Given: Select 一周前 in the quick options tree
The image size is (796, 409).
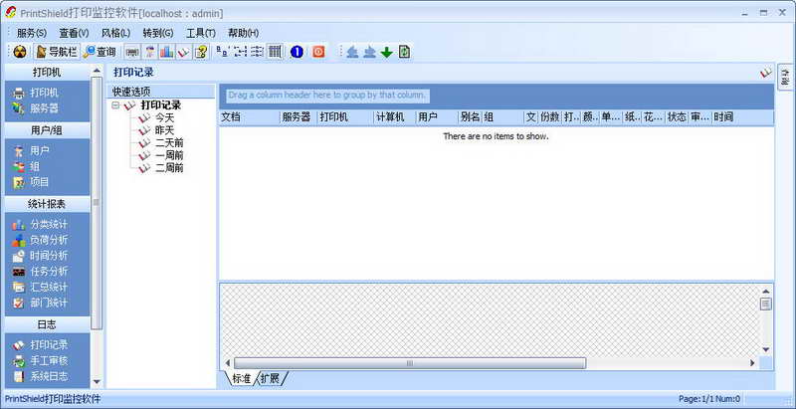Looking at the screenshot, I should (169, 155).
